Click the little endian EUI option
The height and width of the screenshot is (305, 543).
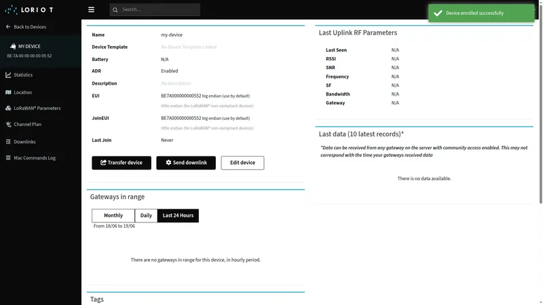pyautogui.click(x=207, y=106)
